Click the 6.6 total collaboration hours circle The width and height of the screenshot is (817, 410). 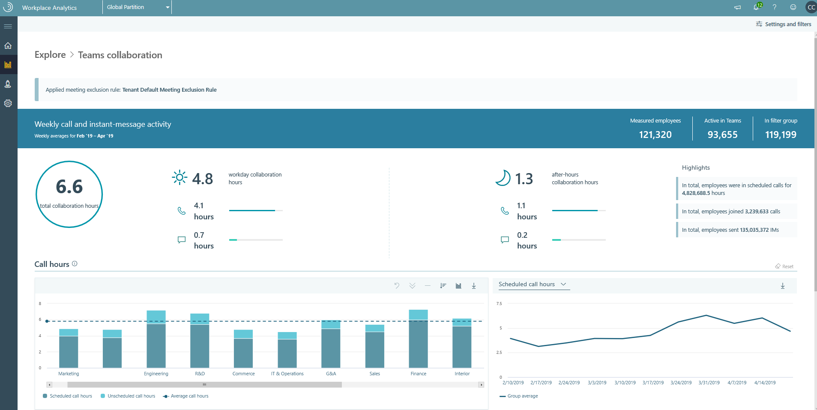click(x=69, y=194)
